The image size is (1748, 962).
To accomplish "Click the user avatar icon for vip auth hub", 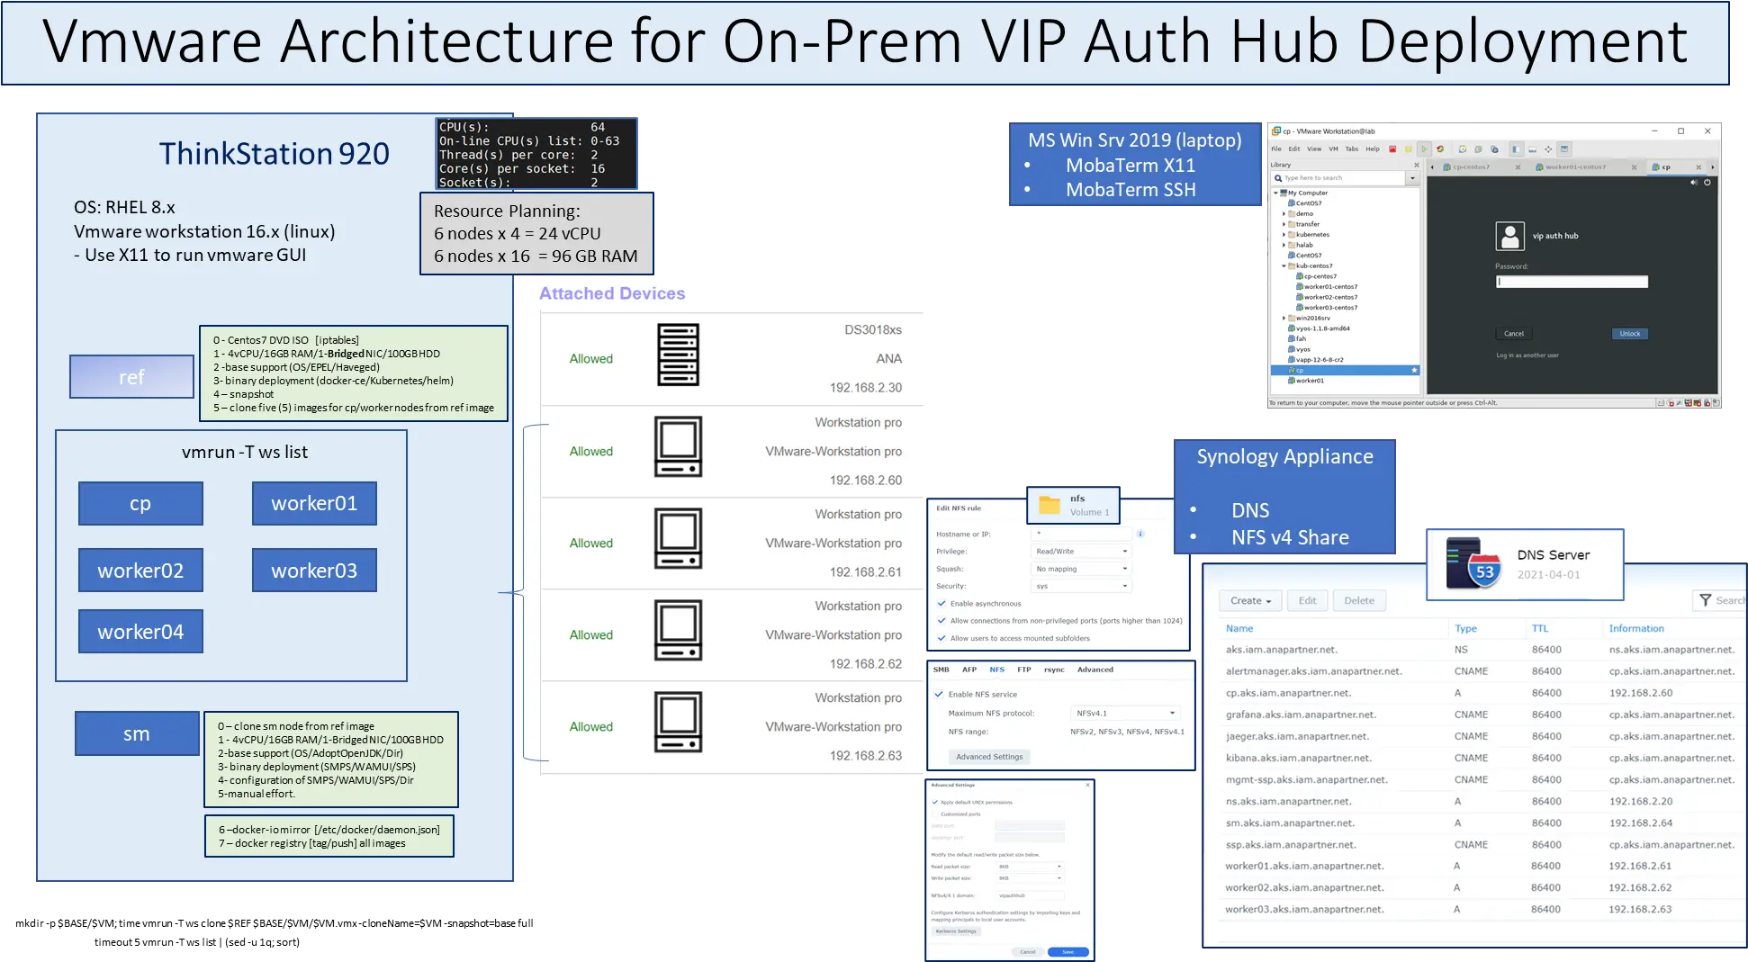I will 1509,236.
